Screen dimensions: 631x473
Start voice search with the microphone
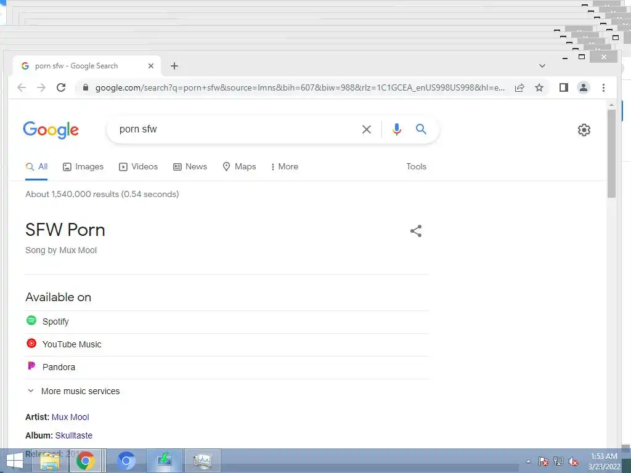[396, 129]
